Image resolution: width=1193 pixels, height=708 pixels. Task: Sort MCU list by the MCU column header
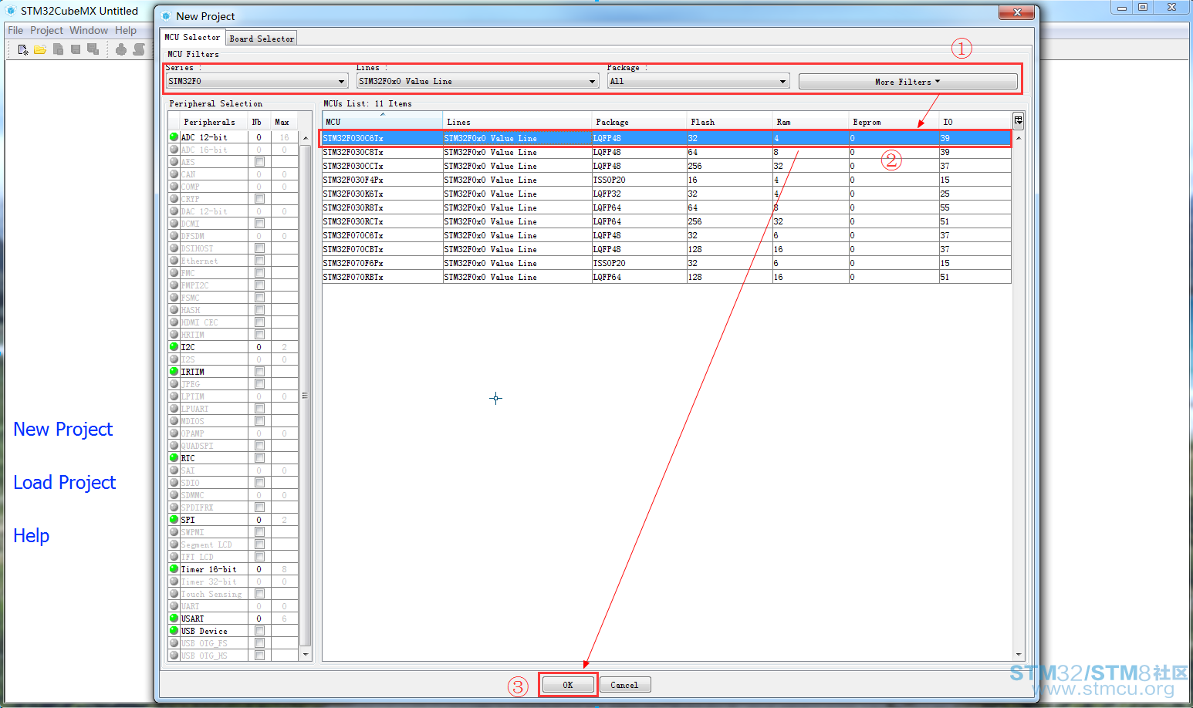click(382, 121)
